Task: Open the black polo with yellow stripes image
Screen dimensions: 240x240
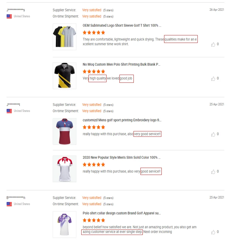Action: tap(64, 76)
